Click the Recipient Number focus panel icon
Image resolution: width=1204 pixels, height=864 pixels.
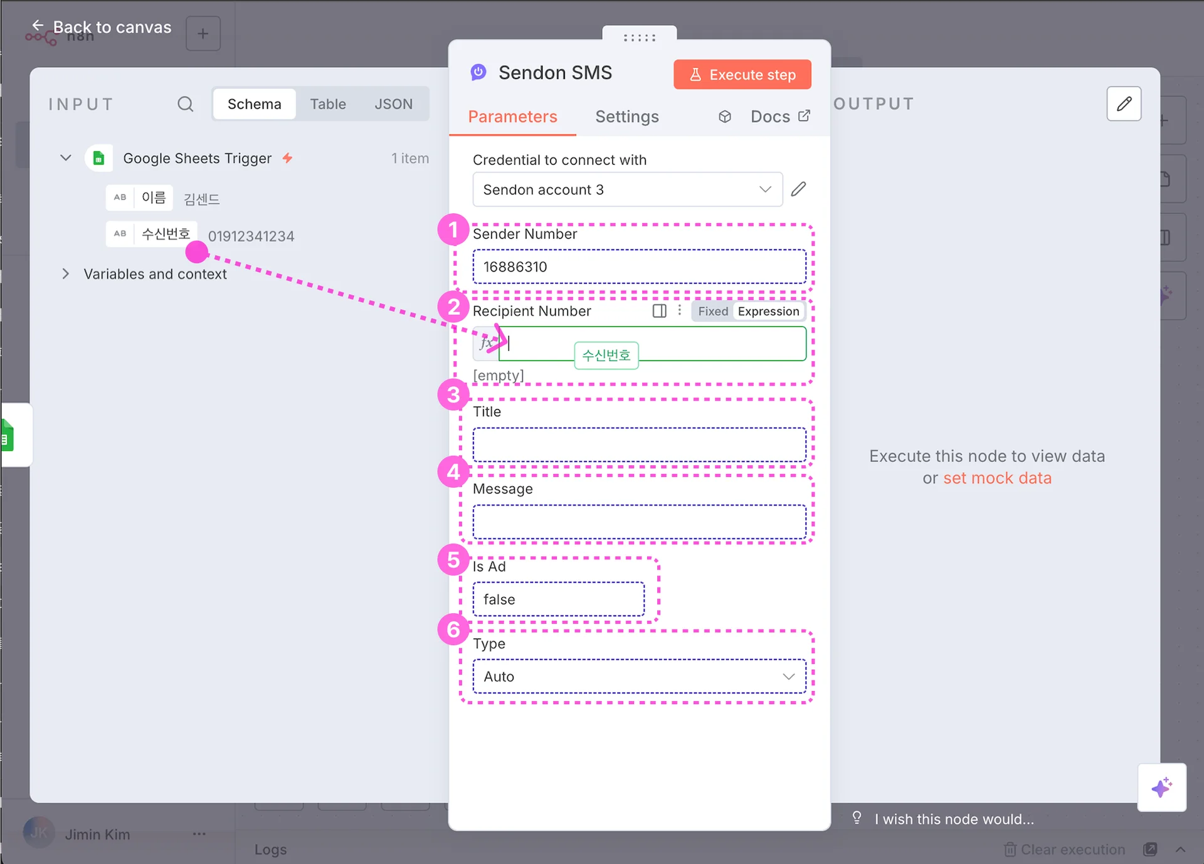[659, 311]
